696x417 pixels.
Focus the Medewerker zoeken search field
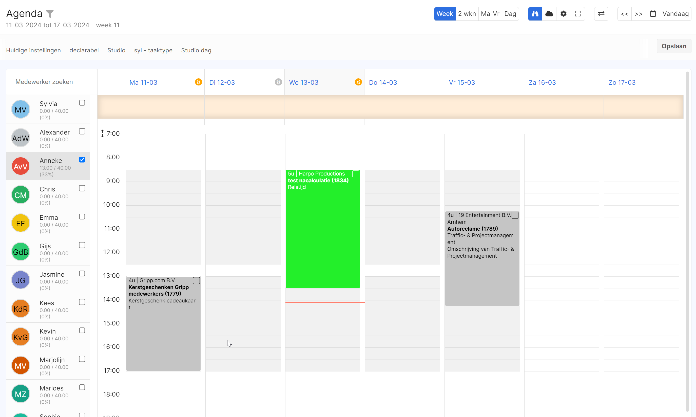pos(52,82)
